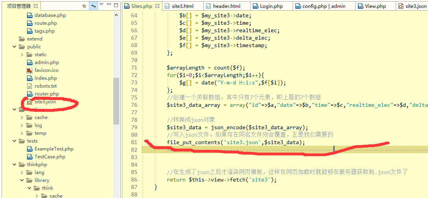
Task: Click the Collapse All icon in project explorer
Action: pos(84,6)
